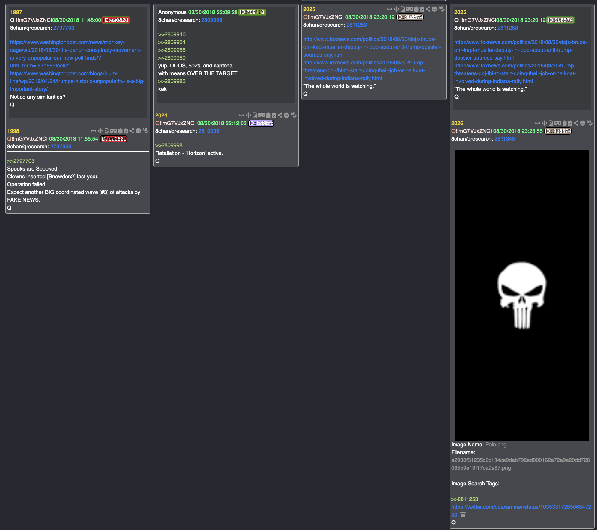Click the VR goggles icon on post 2026
Image resolution: width=597 pixels, height=530 pixels.
[558, 123]
